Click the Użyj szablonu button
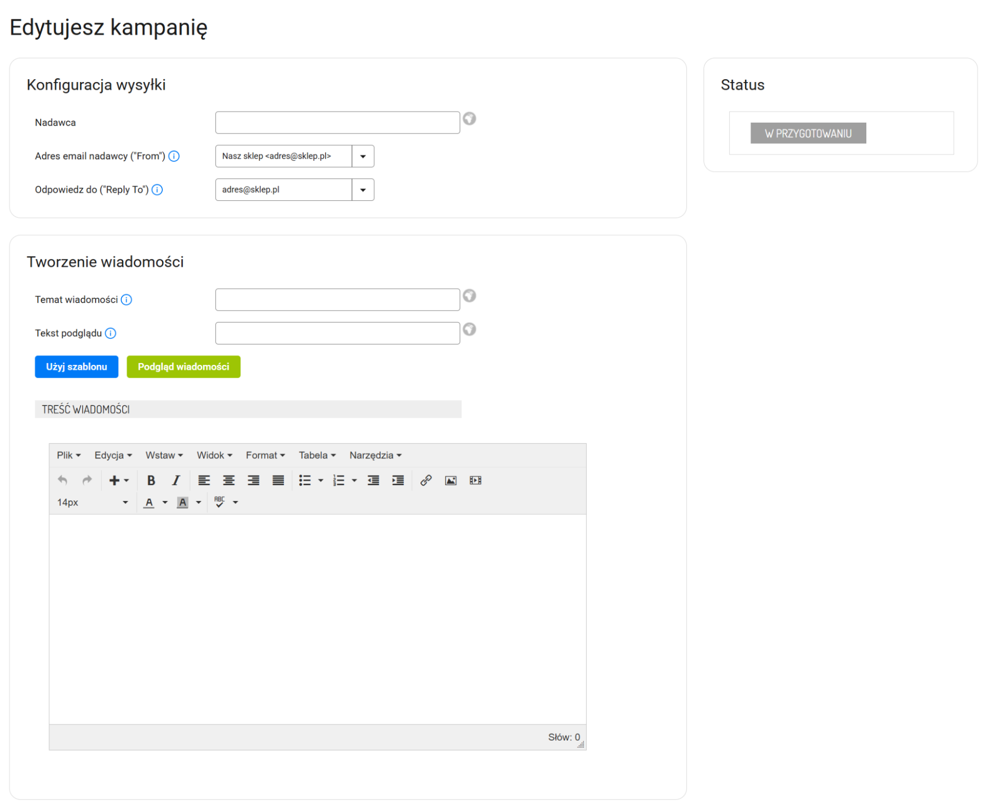 pyautogui.click(x=76, y=367)
